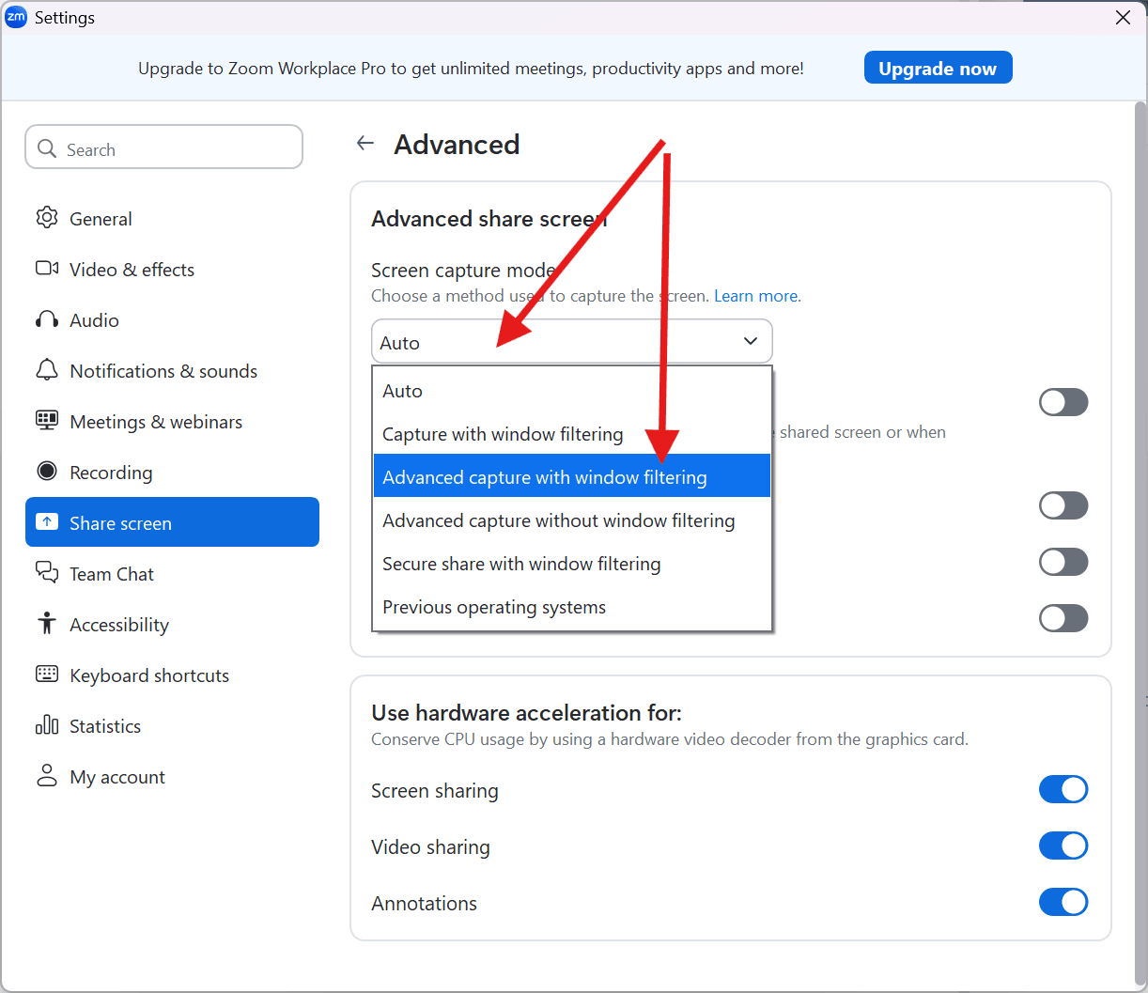This screenshot has height=993, width=1148.
Task: Turn off Video sharing hardware acceleration
Action: tap(1063, 846)
